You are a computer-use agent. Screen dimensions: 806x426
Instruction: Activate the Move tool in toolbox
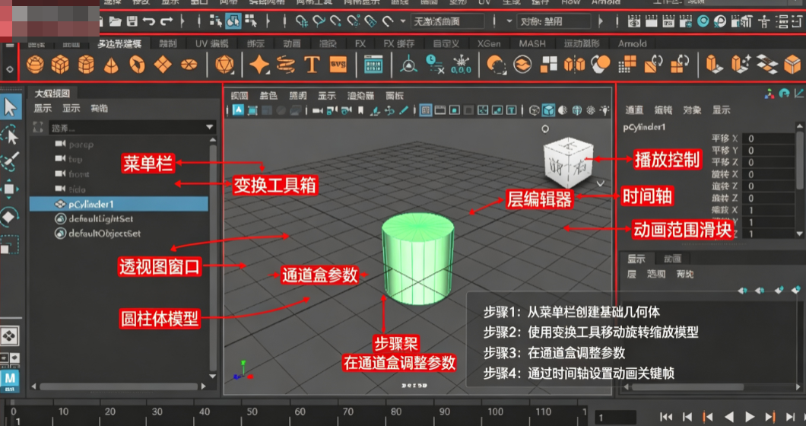(9, 189)
